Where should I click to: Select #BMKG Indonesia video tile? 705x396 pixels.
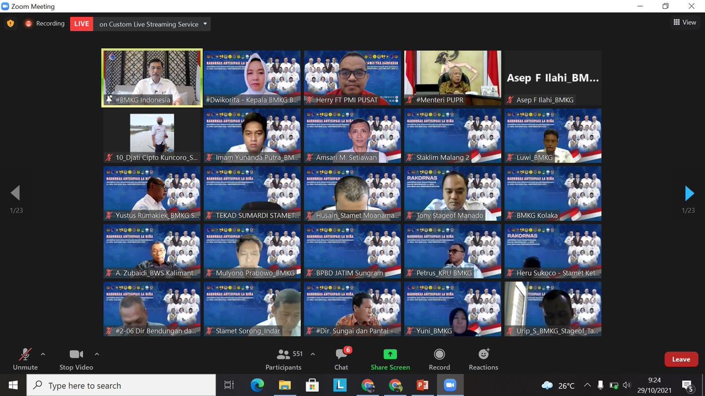pos(152,77)
